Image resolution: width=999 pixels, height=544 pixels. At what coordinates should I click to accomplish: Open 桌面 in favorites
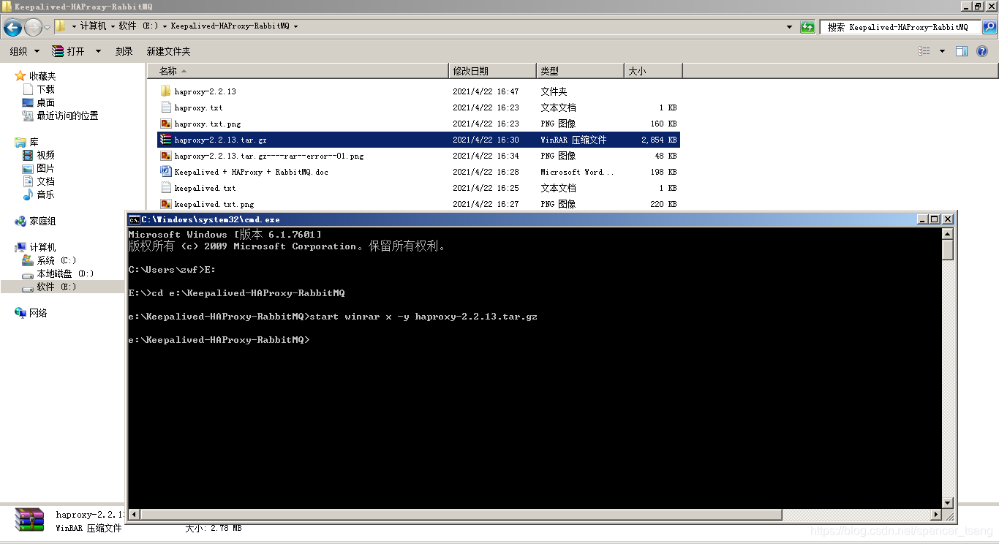point(45,102)
